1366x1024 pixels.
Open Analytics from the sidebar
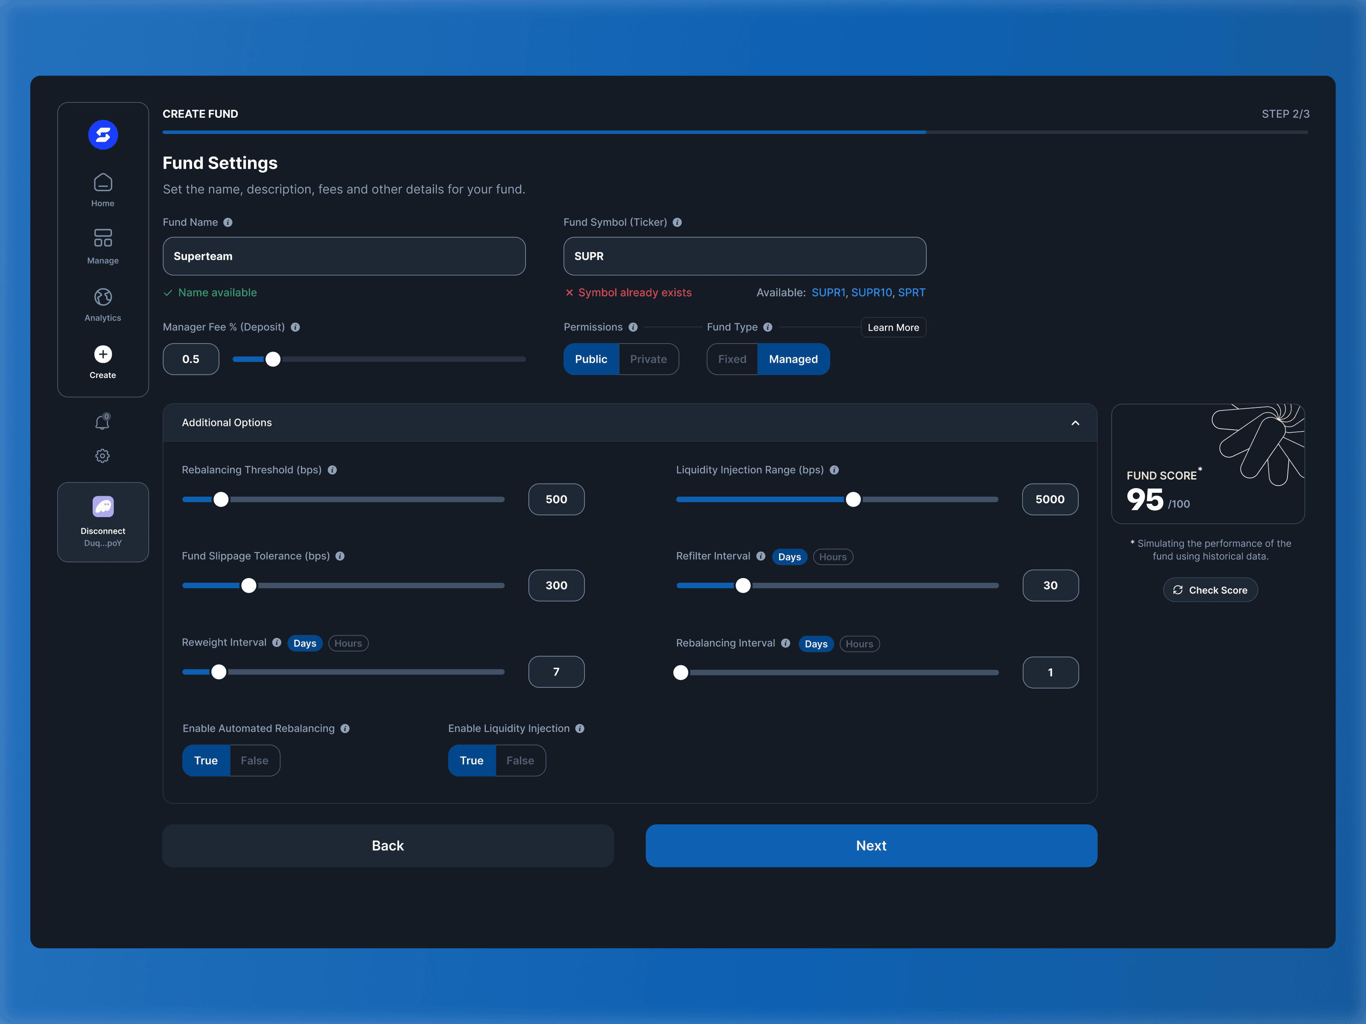pyautogui.click(x=102, y=304)
